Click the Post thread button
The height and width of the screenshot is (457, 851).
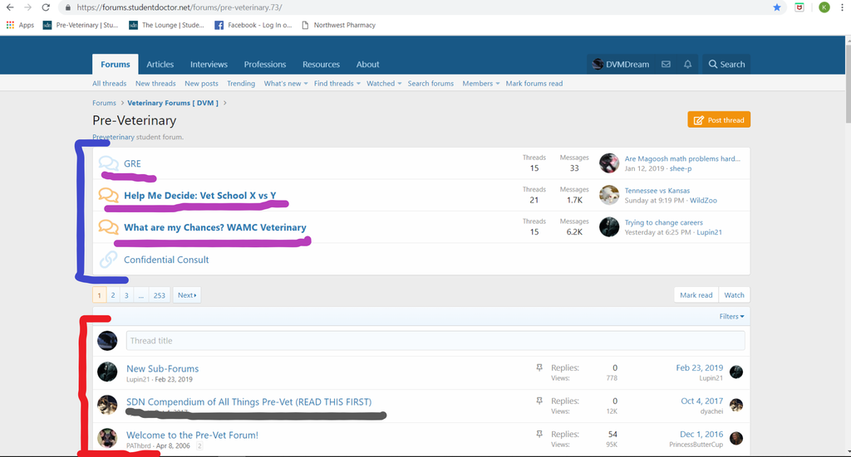pos(719,120)
